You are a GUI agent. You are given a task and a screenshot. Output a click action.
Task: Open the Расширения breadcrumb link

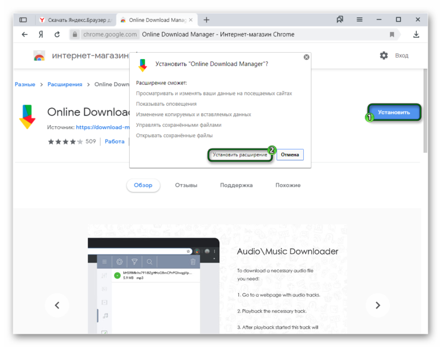(65, 84)
